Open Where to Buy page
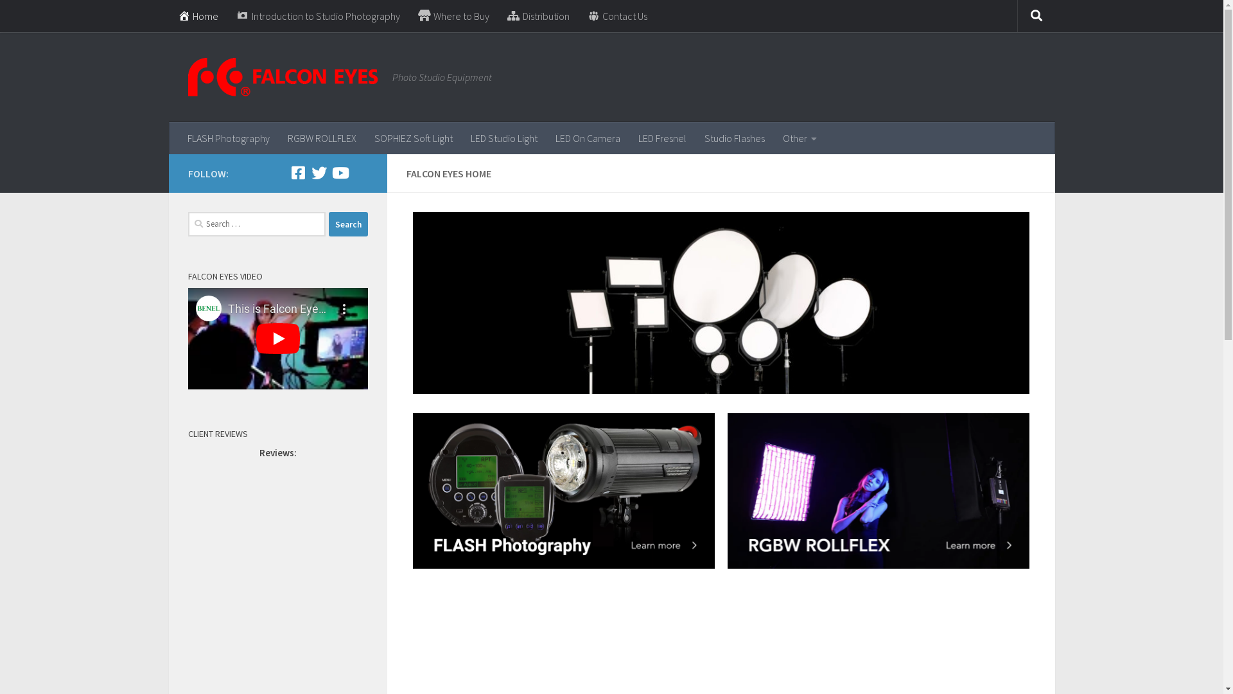Screen dimensions: 1233x694 (453, 16)
